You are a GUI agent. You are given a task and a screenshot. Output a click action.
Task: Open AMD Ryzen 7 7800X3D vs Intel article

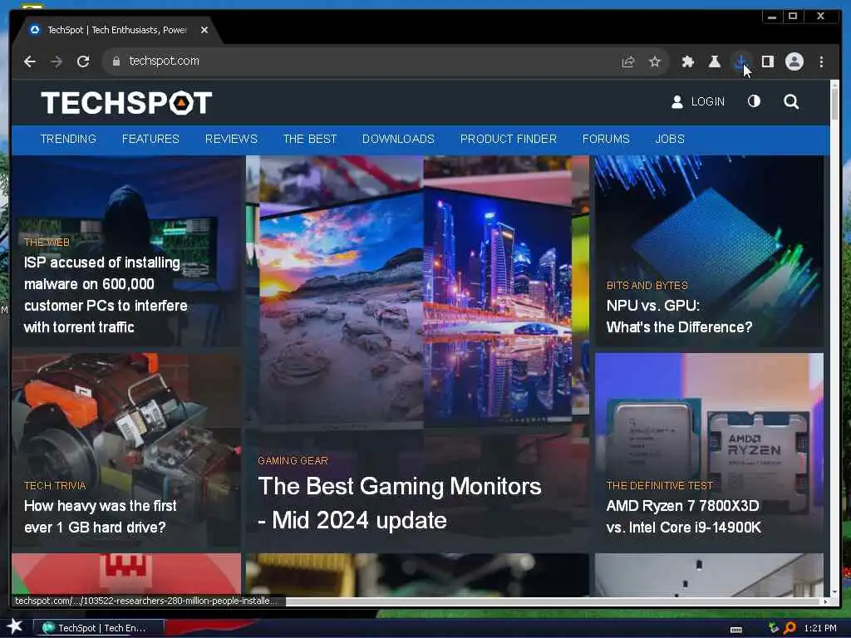pos(684,517)
